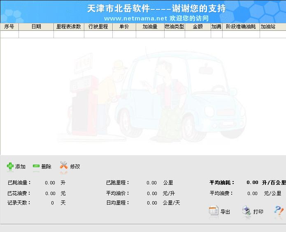Click the 阶段准确油耗 column header
The height and width of the screenshot is (232, 286).
point(241,27)
